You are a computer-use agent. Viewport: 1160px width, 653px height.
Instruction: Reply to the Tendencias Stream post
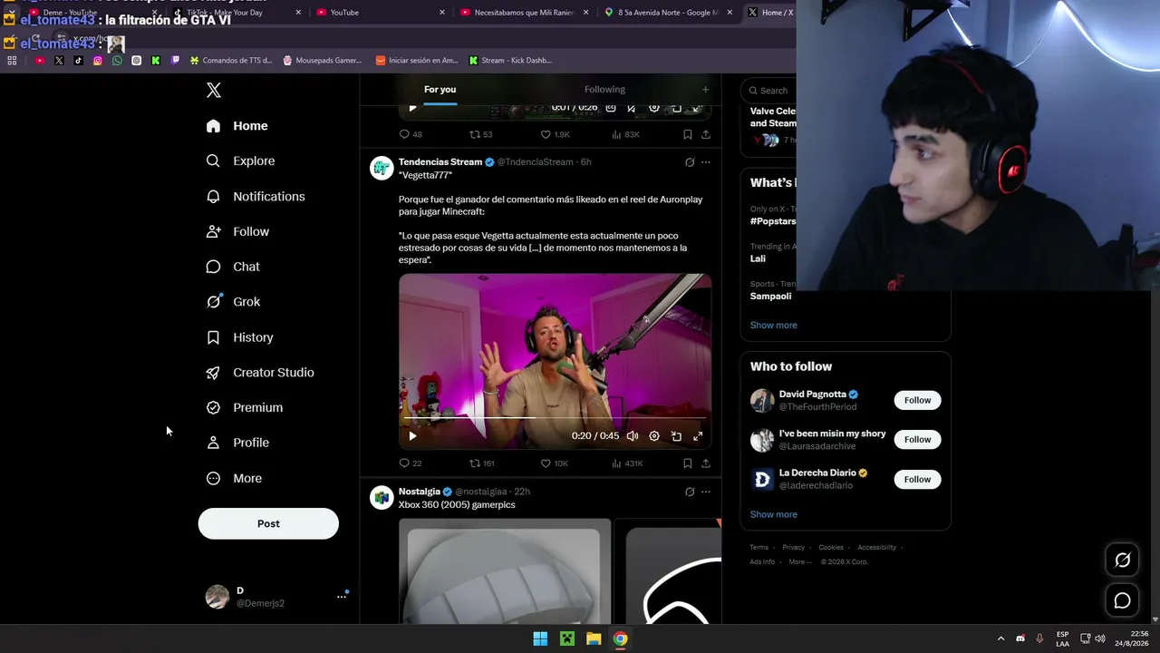coord(411,463)
